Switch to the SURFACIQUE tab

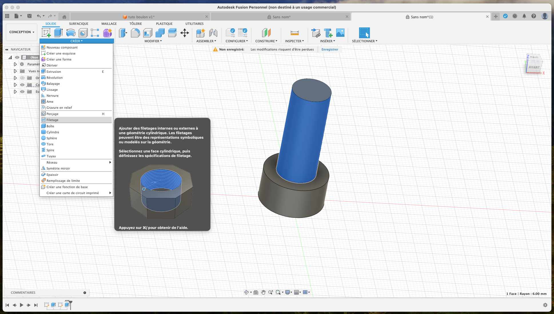[x=79, y=24]
